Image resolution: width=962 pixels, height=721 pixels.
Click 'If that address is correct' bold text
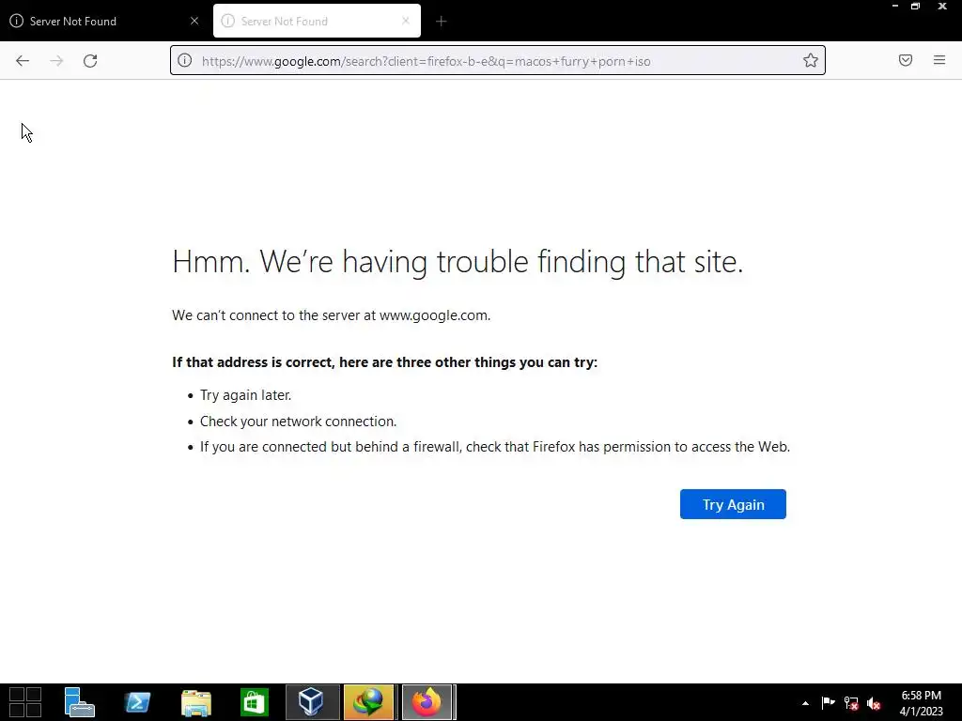tap(384, 362)
